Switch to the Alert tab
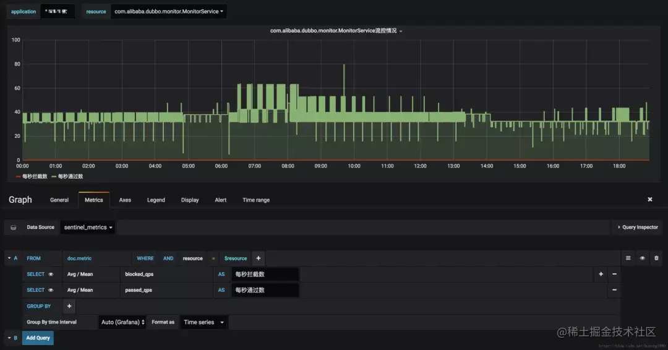The height and width of the screenshot is (350, 668). (x=221, y=200)
